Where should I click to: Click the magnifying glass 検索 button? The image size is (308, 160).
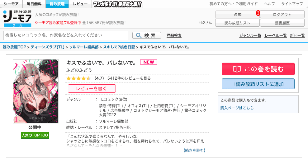click(x=146, y=35)
